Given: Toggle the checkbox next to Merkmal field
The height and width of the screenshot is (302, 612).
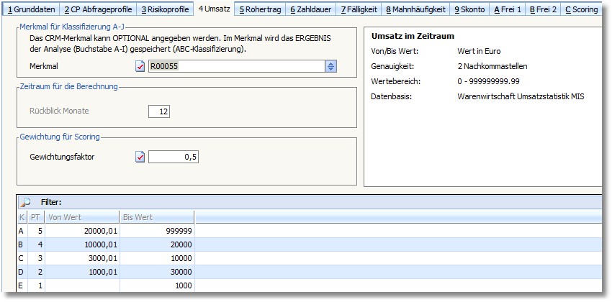Looking at the screenshot, I should click(140, 67).
